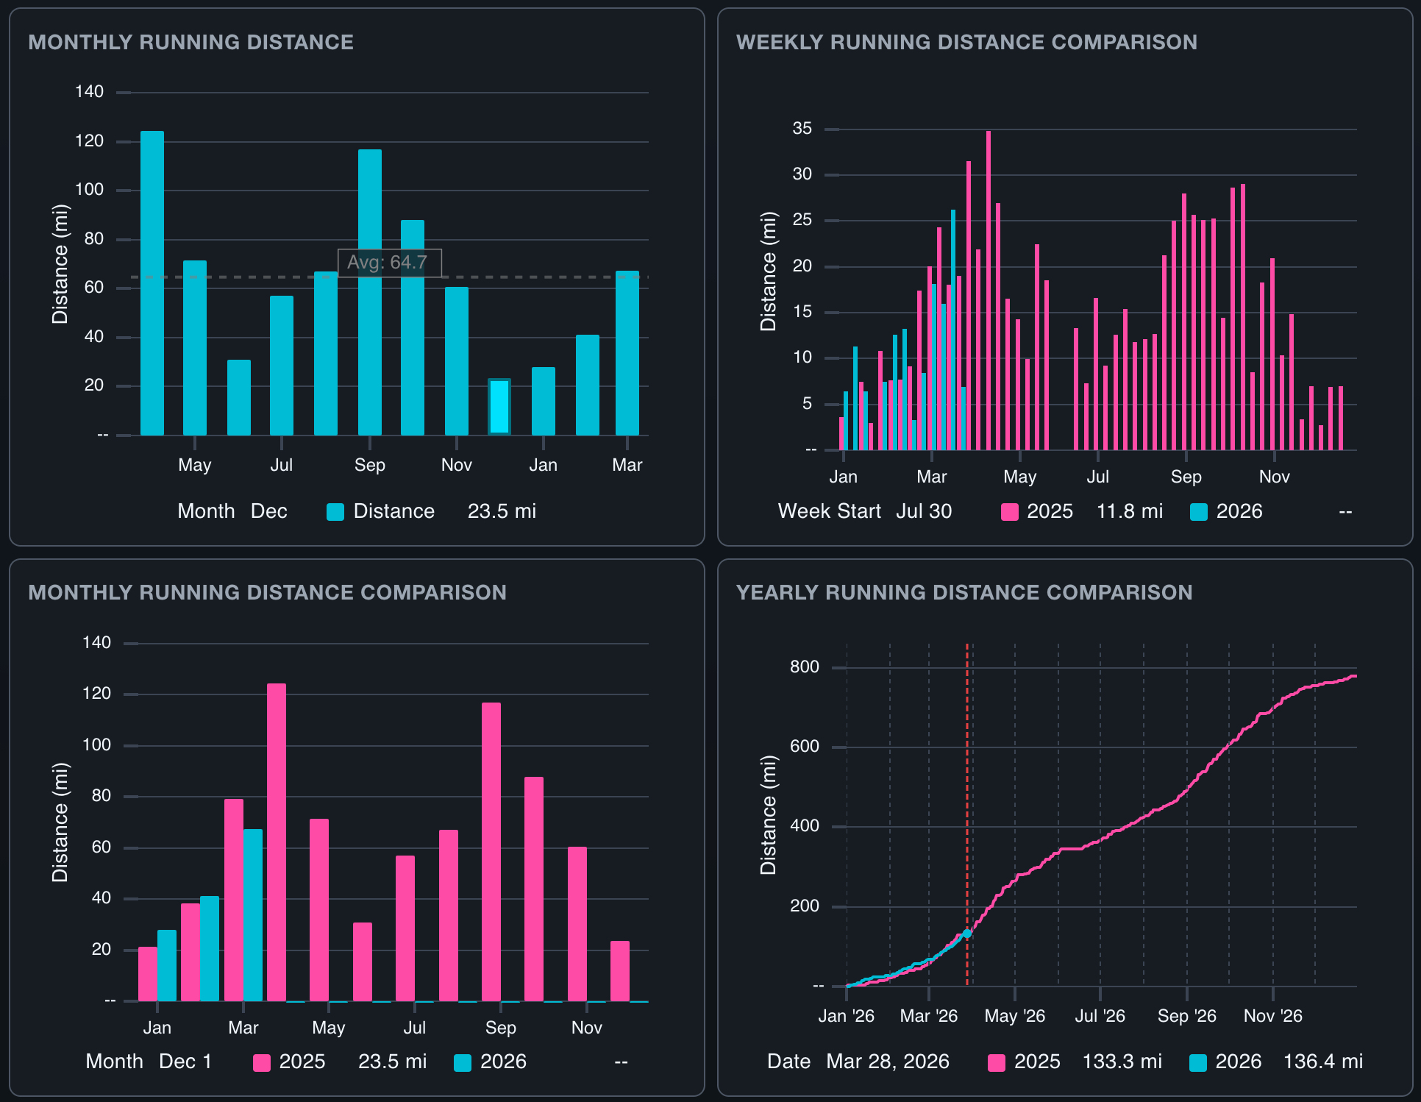The height and width of the screenshot is (1102, 1421).
Task: Expand the Monthly Running Distance panel
Action: (x=191, y=42)
